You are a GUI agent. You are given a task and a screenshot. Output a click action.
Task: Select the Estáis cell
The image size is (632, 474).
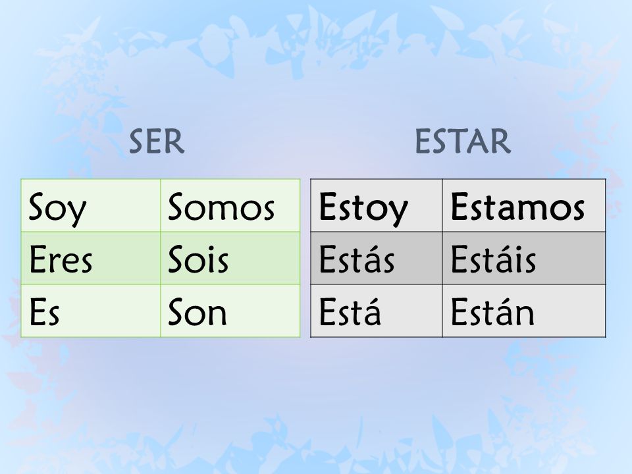(x=524, y=258)
